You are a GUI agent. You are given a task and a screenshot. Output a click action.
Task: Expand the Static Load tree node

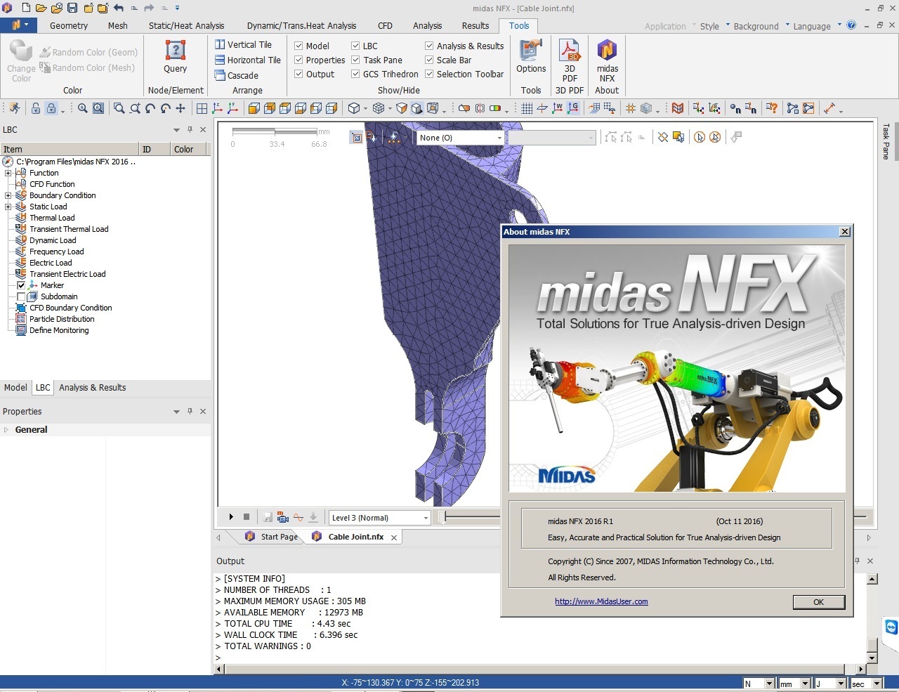coord(8,207)
